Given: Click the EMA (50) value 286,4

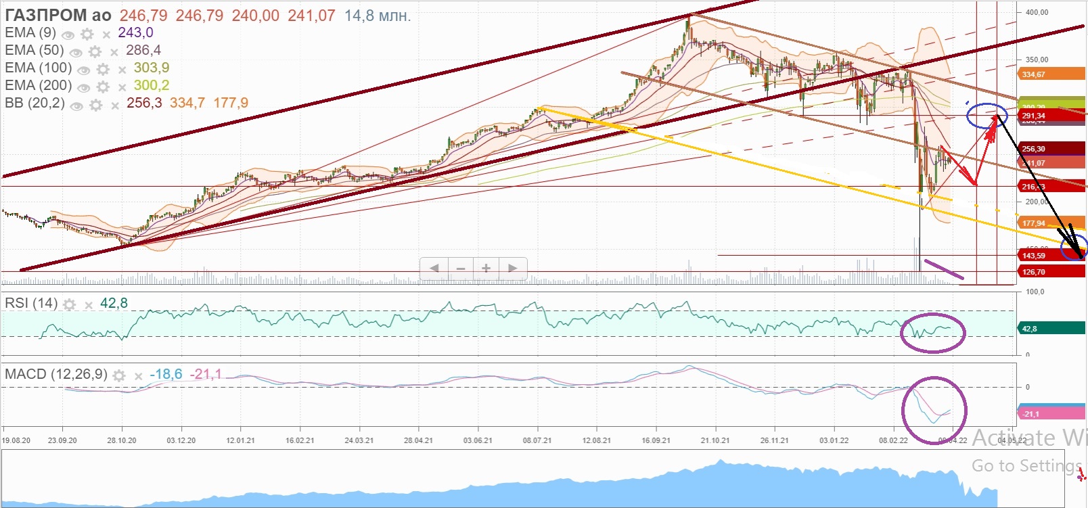Looking at the screenshot, I should pyautogui.click(x=143, y=50).
